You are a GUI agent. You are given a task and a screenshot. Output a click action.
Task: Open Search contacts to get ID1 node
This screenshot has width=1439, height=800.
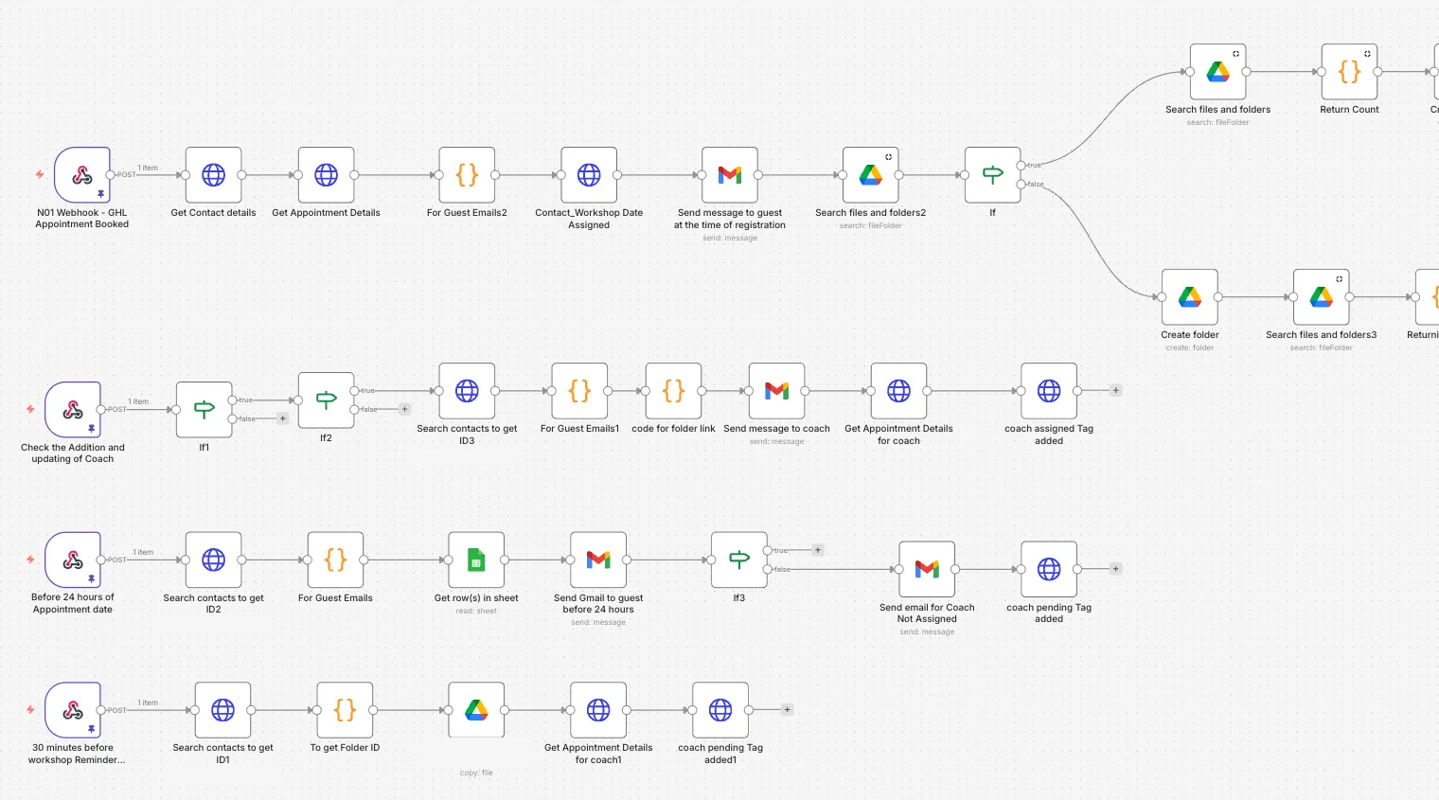click(223, 710)
